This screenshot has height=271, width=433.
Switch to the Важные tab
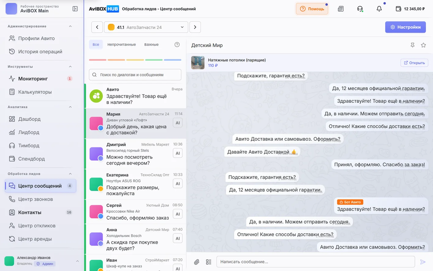[x=151, y=44]
